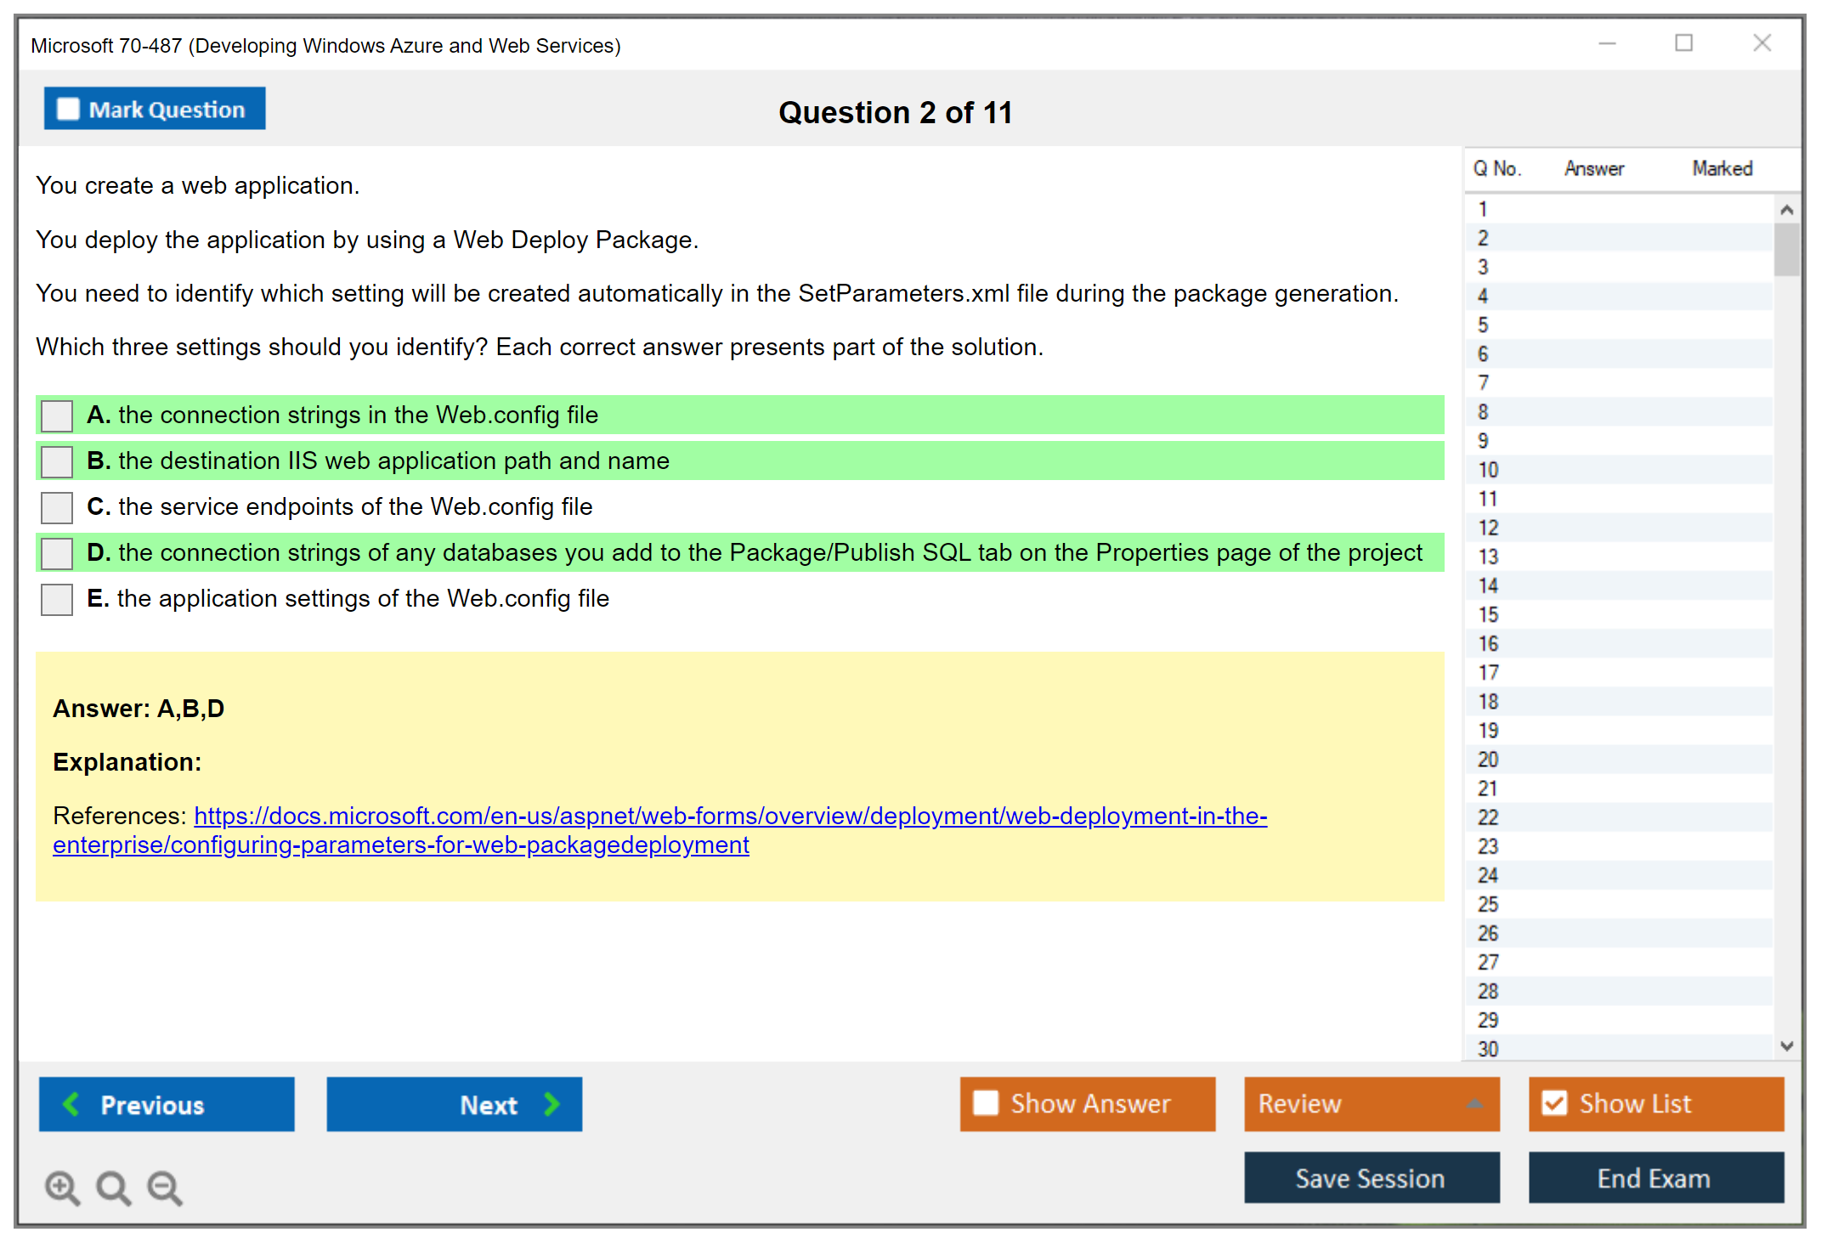The height and width of the screenshot is (1249, 1827).
Task: Click the reset zoom magnifier icon
Action: pos(112,1187)
